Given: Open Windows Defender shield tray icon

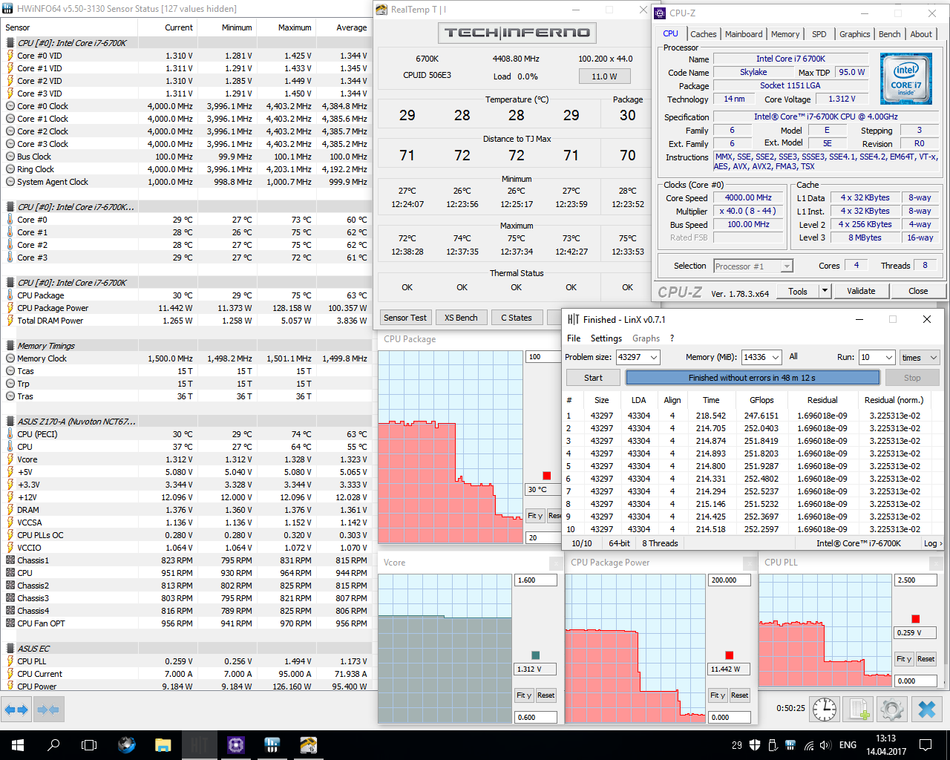Looking at the screenshot, I should click(x=755, y=745).
